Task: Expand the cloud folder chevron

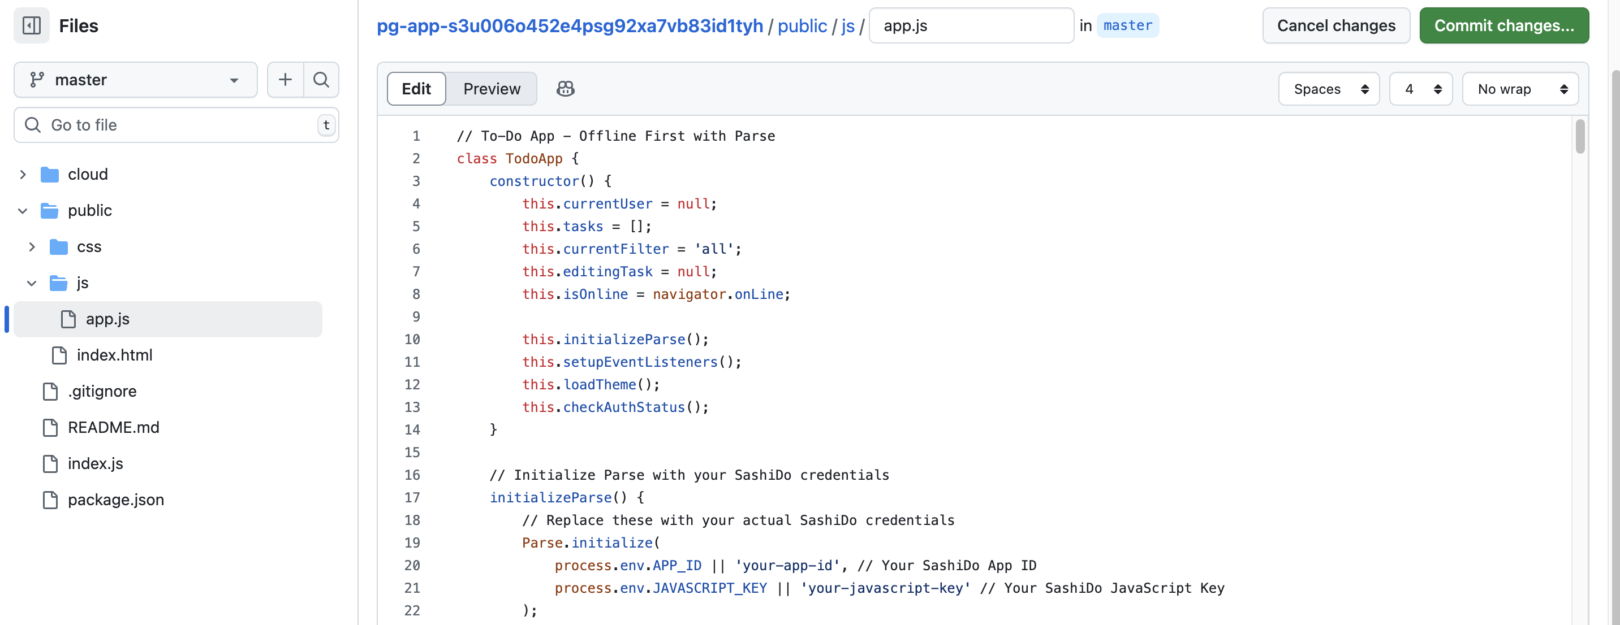Action: coord(23,174)
